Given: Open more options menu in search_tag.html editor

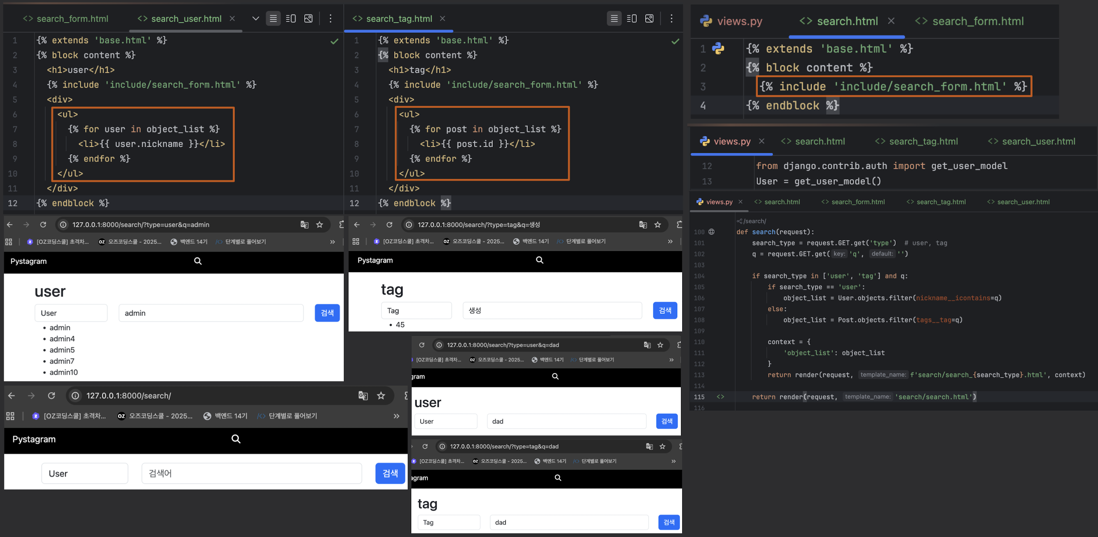Looking at the screenshot, I should click(x=671, y=18).
